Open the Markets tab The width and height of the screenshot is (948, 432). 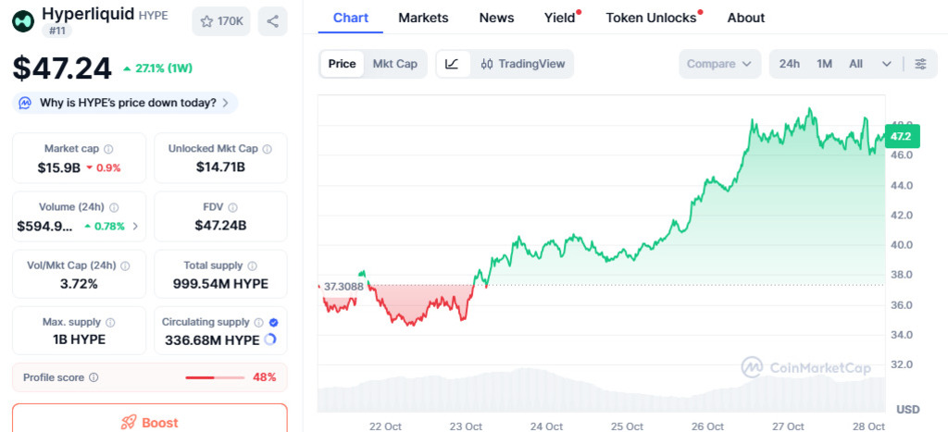423,18
